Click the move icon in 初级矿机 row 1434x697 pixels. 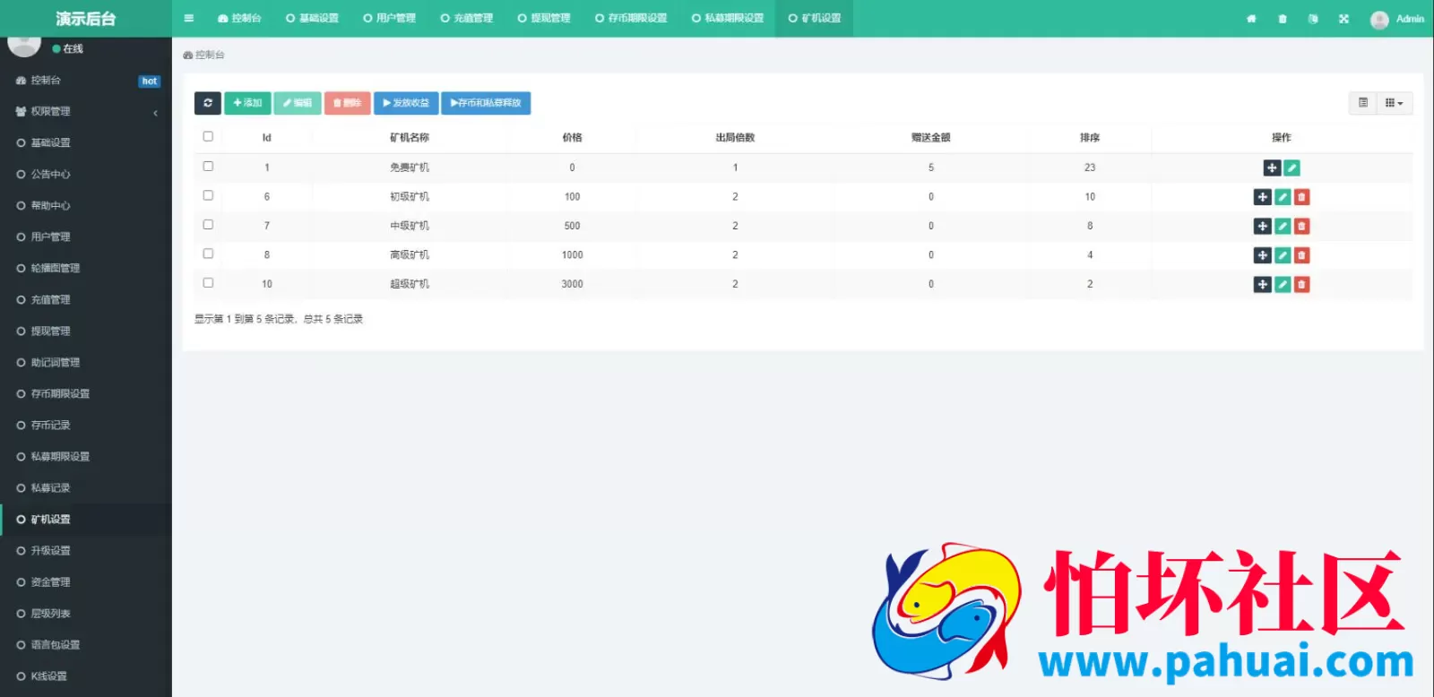(x=1262, y=197)
